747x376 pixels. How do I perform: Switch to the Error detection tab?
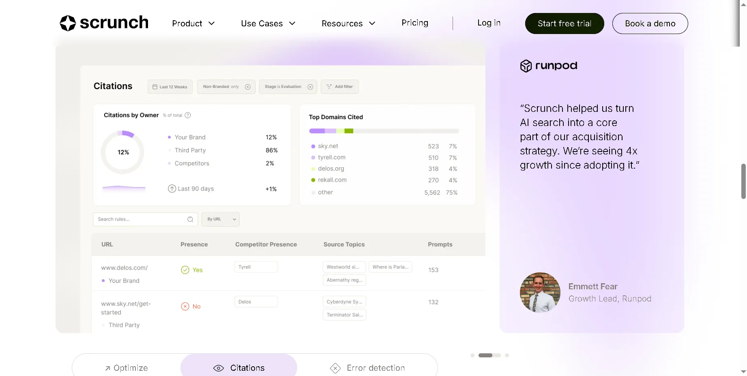367,368
